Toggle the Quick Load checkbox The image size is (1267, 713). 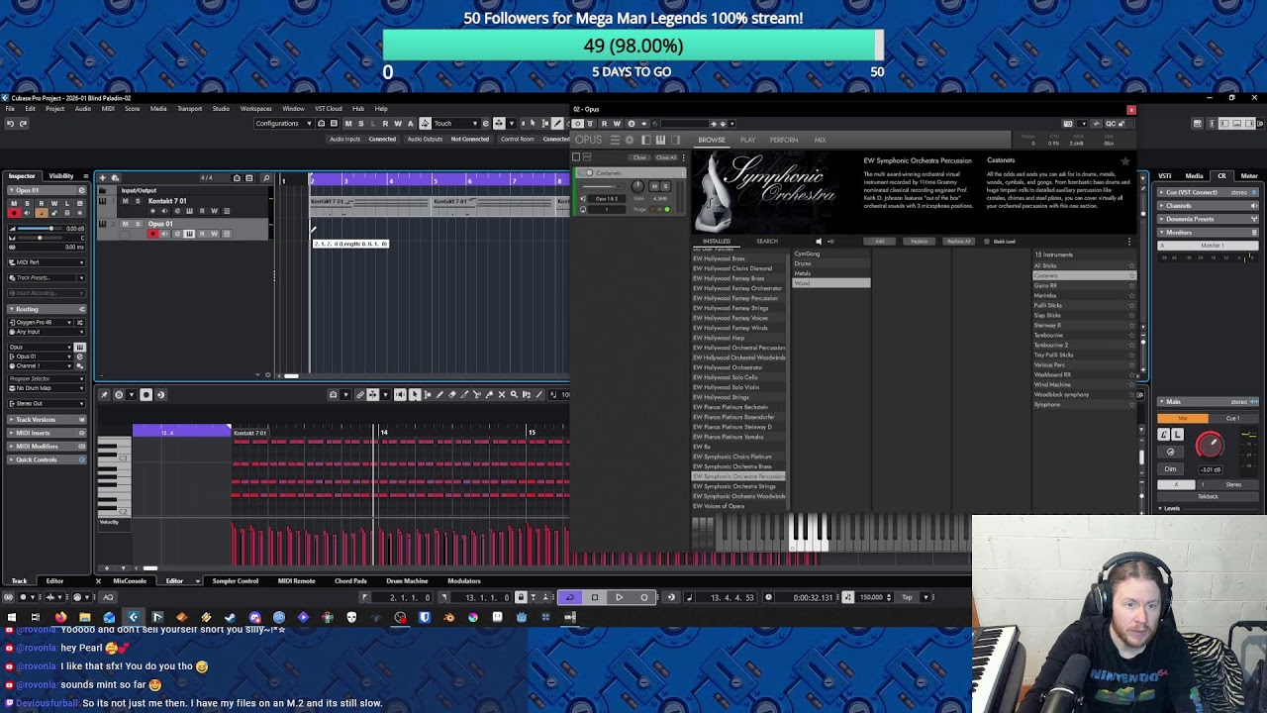pos(987,242)
